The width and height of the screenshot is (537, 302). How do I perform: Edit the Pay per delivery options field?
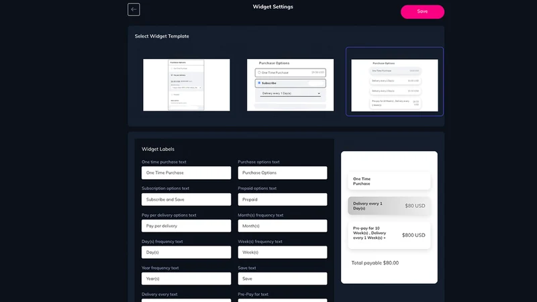(x=186, y=226)
